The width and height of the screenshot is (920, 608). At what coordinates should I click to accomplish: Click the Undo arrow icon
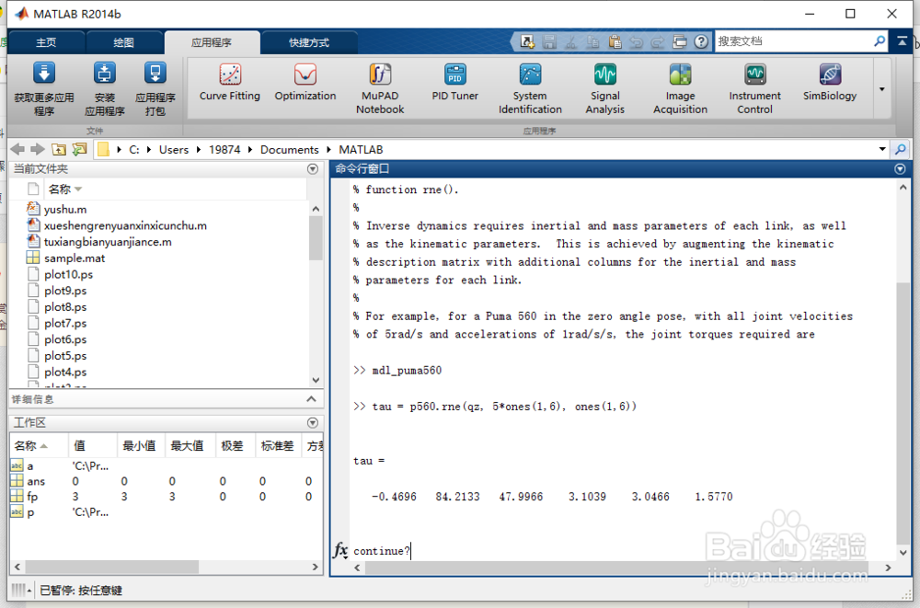point(636,41)
